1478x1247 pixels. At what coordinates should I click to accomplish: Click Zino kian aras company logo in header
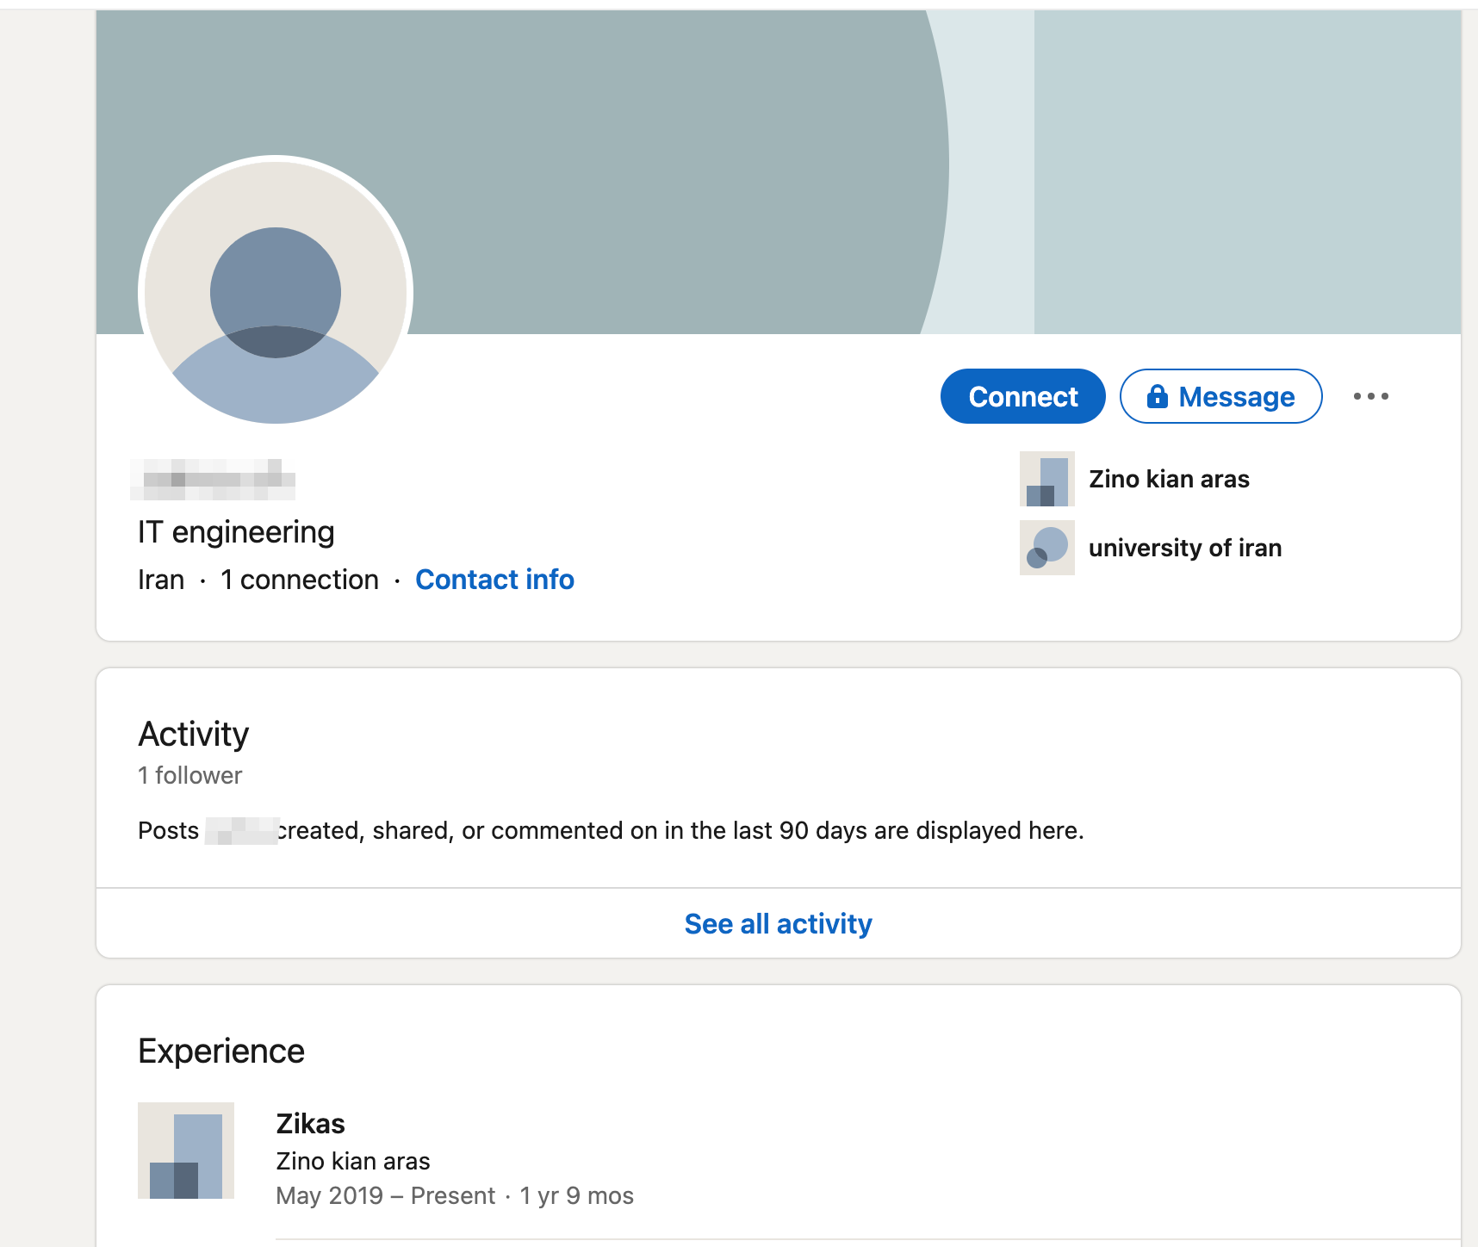[1046, 479]
